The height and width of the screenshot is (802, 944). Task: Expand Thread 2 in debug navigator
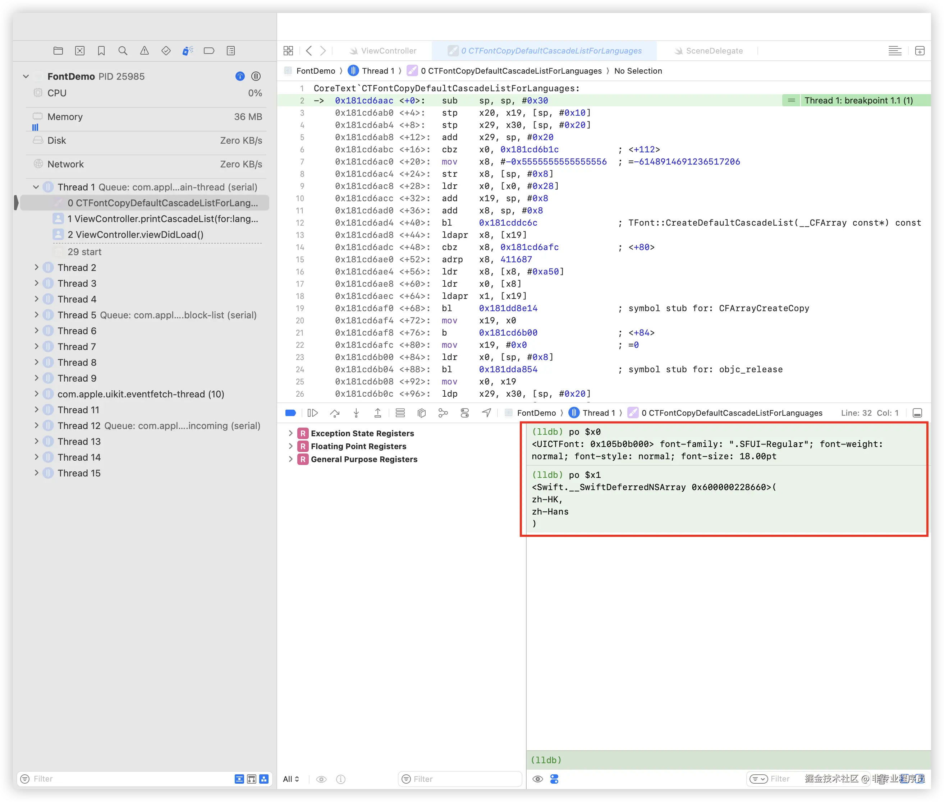(x=36, y=267)
